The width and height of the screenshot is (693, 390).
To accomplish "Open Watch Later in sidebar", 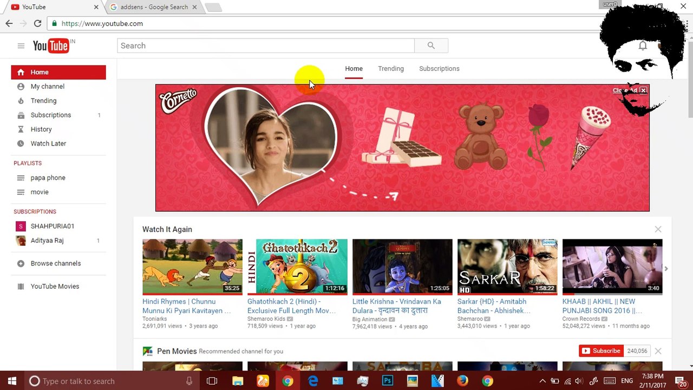I will point(48,144).
